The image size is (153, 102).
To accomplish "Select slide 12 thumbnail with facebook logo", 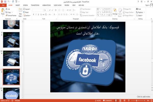I will tap(11, 93).
